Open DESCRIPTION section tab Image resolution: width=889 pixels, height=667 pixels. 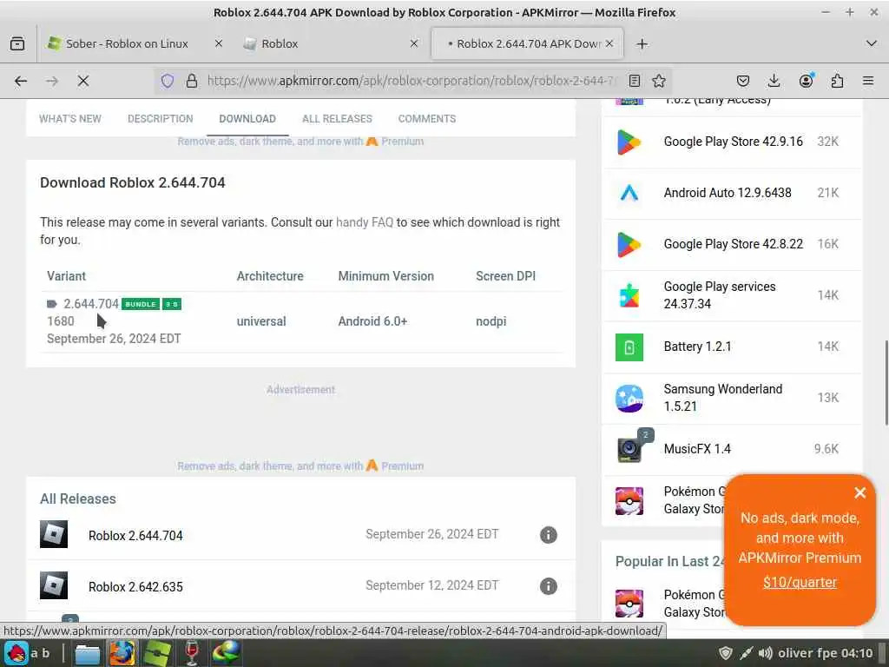(x=161, y=118)
